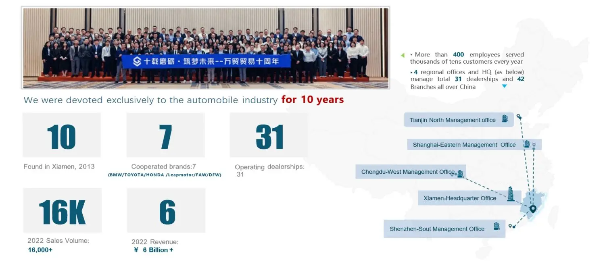Click the large number 31 tile
605x262 pixels.
point(269,135)
